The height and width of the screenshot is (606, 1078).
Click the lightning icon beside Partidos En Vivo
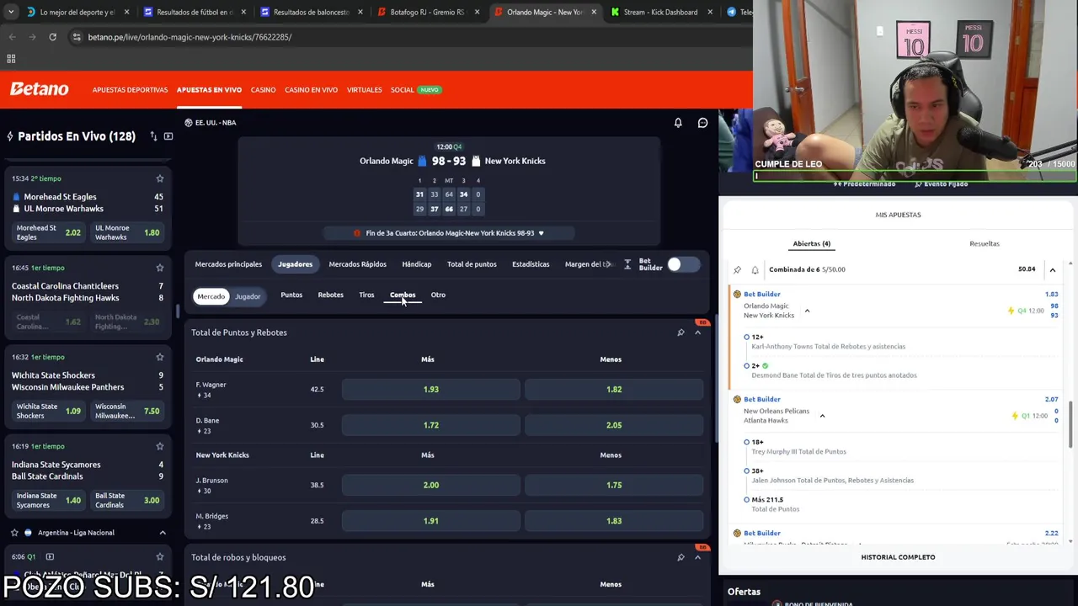click(10, 136)
